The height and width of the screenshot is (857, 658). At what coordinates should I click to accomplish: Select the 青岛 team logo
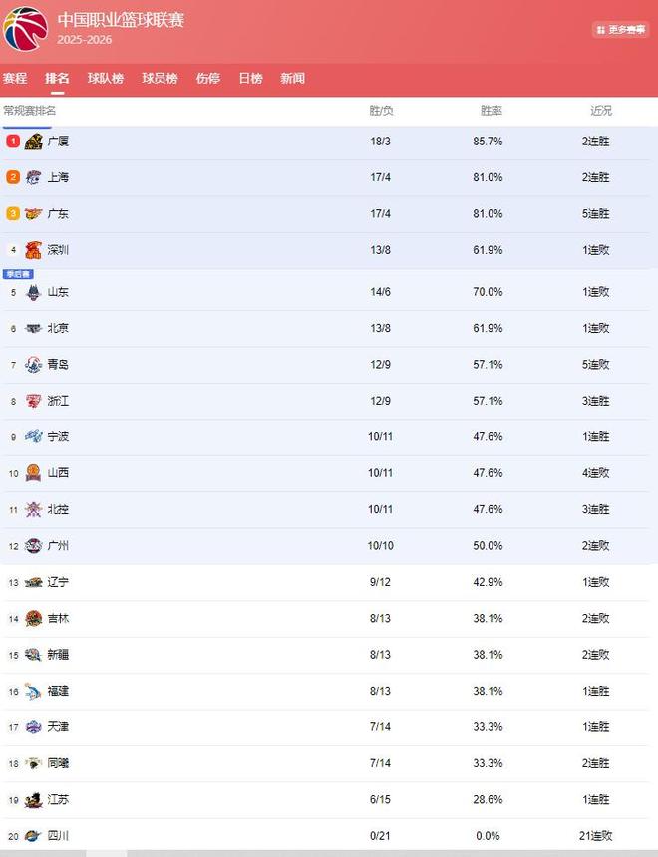[x=34, y=365]
